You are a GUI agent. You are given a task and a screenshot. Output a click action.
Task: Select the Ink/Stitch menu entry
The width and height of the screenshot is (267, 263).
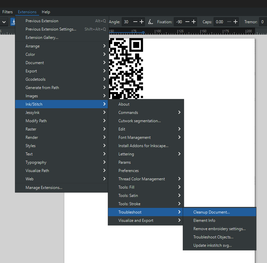pyautogui.click(x=61, y=104)
